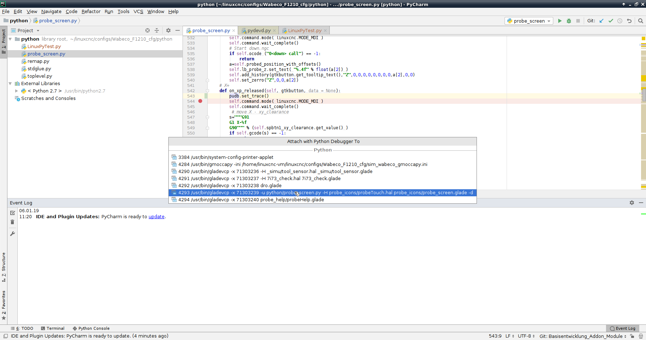This screenshot has height=340, width=646.
Task: Toggle the breakpoint on line 544
Action: point(200,101)
